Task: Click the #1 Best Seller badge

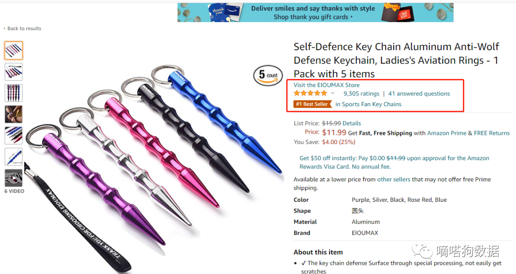Action: tap(312, 104)
